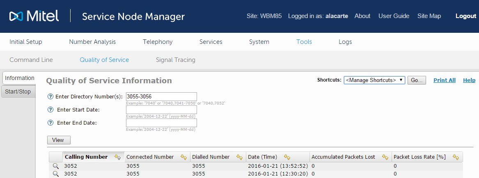Sort by Accumulated Packets Lost arrows
The width and height of the screenshot is (479, 178).
click(385, 157)
